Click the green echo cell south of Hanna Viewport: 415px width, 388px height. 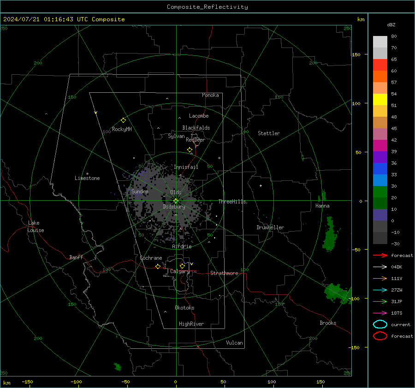tap(330, 234)
